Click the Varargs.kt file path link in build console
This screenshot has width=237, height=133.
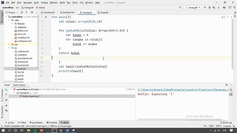183,90
